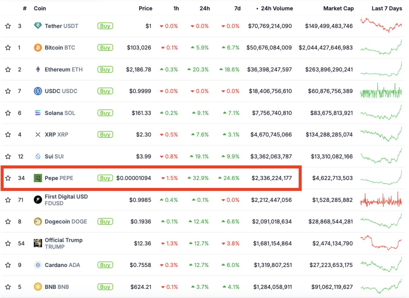The width and height of the screenshot is (409, 298).
Task: View USDC last 7 days sparkline chart
Action: coord(381,91)
